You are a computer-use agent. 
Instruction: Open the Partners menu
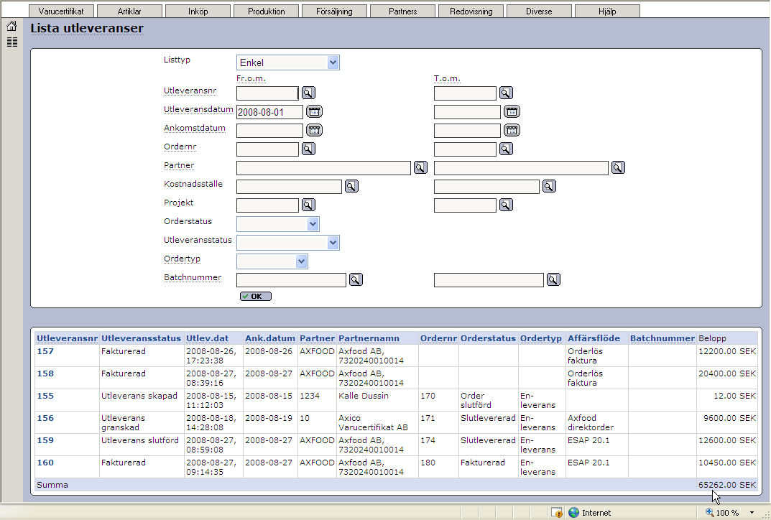coord(402,11)
